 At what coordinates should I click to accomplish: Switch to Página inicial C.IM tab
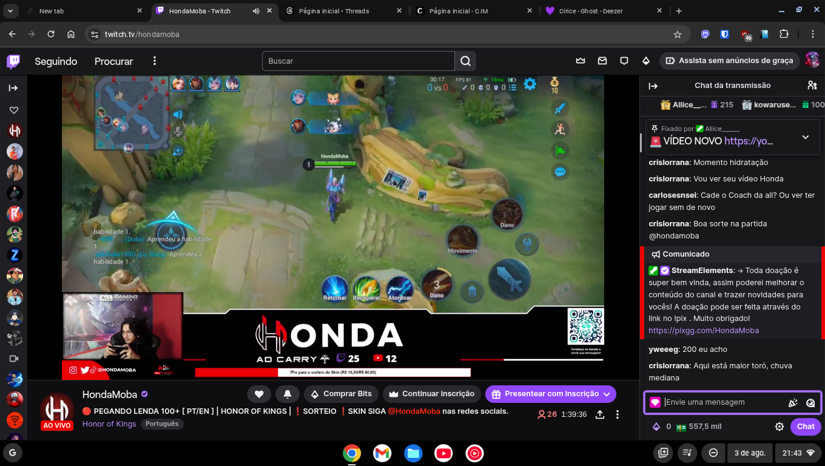[473, 11]
